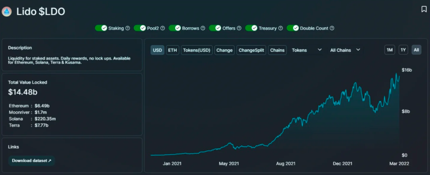Screen dimensions: 430x175
Task: Switch chart to ETH denomination
Action: [x=172, y=50]
